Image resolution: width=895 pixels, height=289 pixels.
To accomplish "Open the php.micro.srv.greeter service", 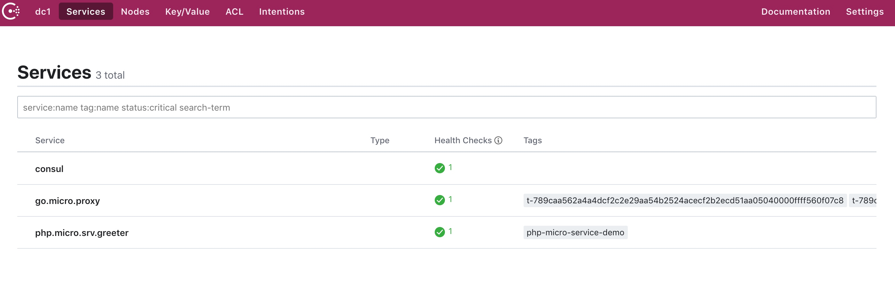I will pos(82,233).
